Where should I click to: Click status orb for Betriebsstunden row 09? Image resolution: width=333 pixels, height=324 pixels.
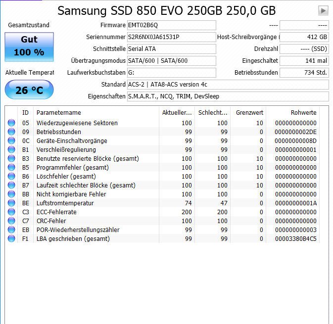click(x=11, y=132)
